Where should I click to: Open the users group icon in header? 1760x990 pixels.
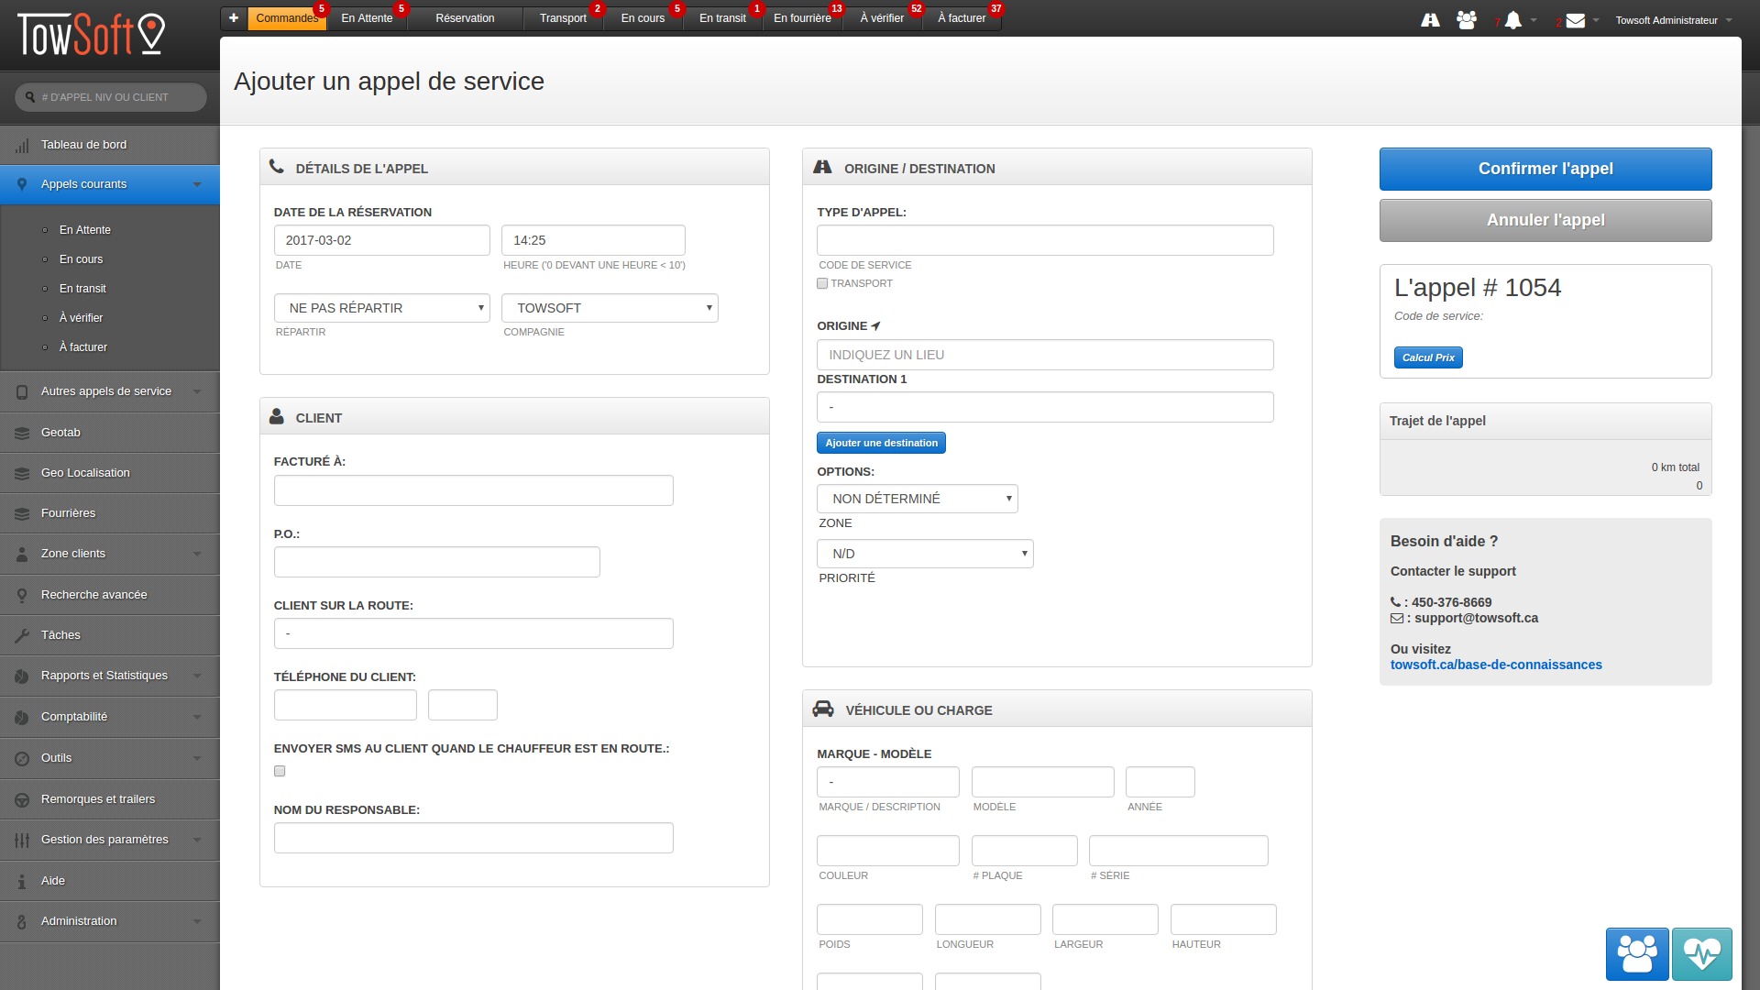pos(1467,19)
